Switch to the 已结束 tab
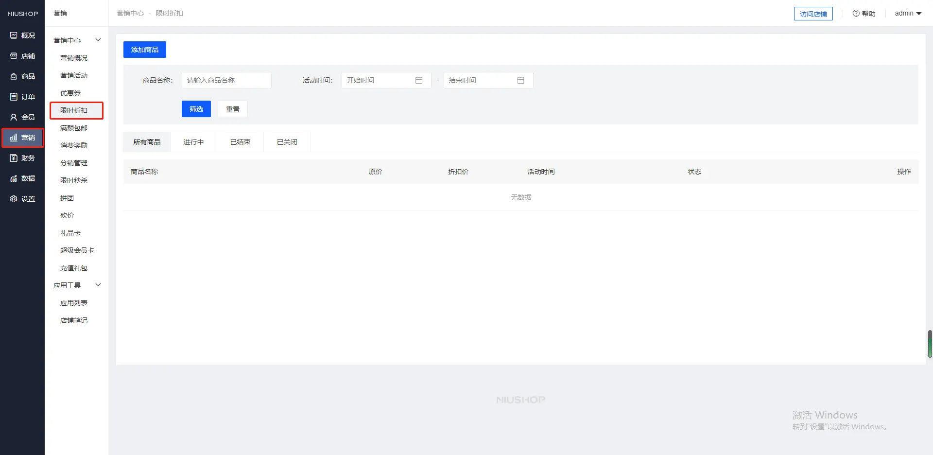Viewport: 933px width, 455px height. click(x=240, y=142)
